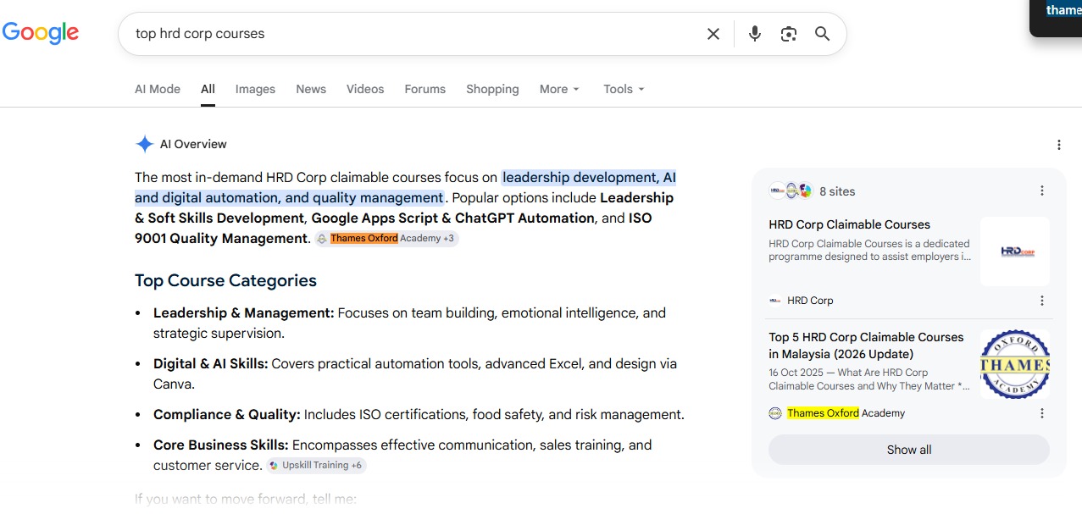Click the Thames Oxford Academy seal thumbnail

coord(1015,364)
